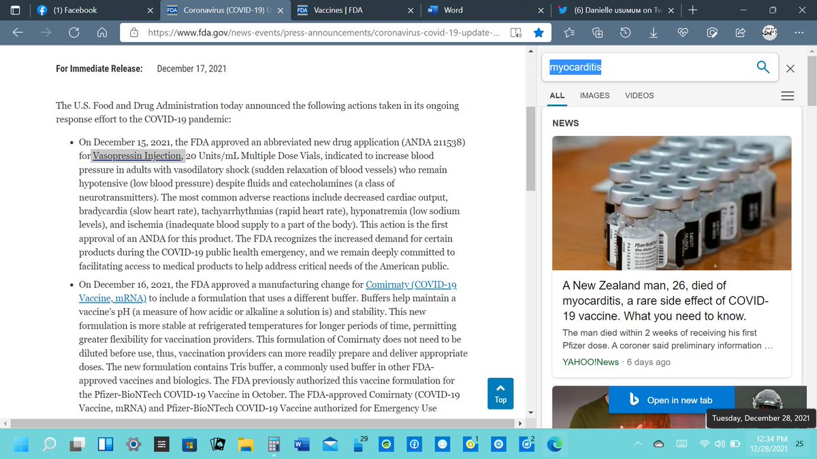Open File Explorer from taskbar
817x459 pixels.
pyautogui.click(x=244, y=444)
